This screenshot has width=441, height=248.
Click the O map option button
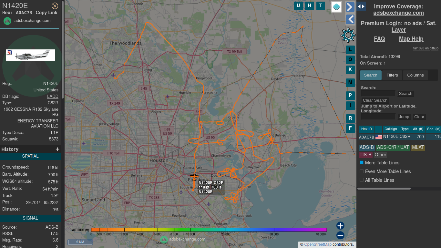[x=350, y=60]
